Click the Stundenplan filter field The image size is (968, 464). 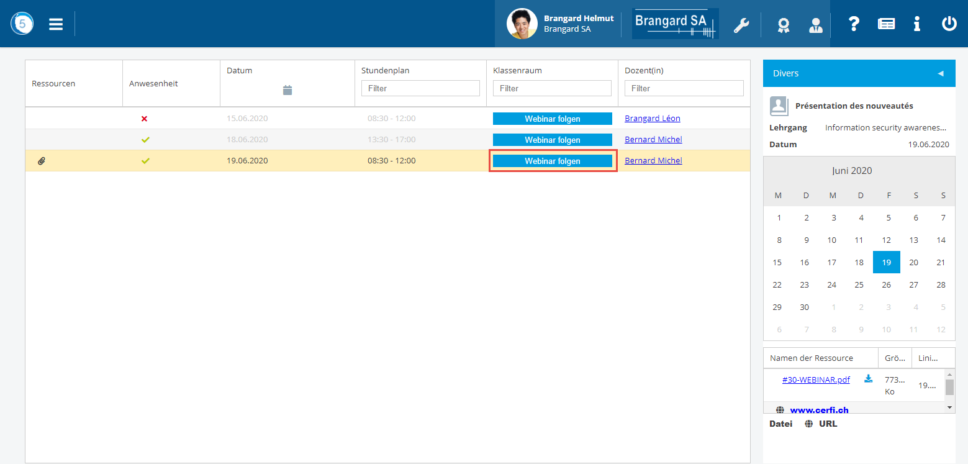tap(420, 88)
